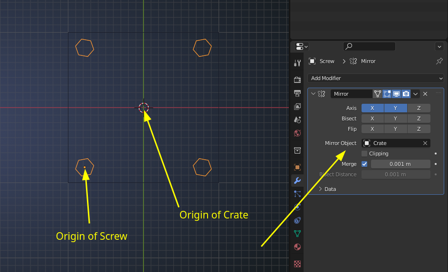Viewport: 448px width, 272px height.
Task: Click the Merge distance value field
Action: (400, 164)
